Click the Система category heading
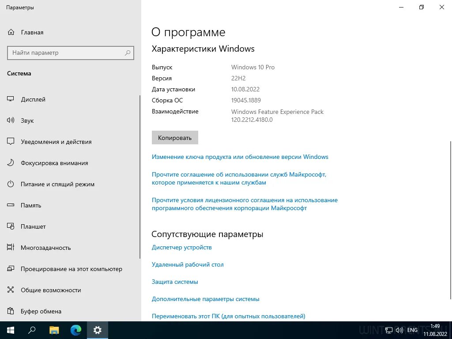The height and width of the screenshot is (339, 452). [x=19, y=73]
